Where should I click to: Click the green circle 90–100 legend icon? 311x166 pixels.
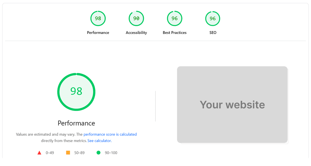(98, 152)
